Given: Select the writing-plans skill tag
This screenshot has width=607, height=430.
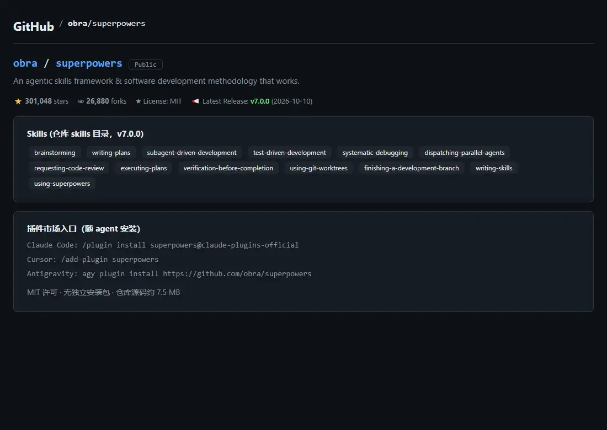Looking at the screenshot, I should coord(111,153).
